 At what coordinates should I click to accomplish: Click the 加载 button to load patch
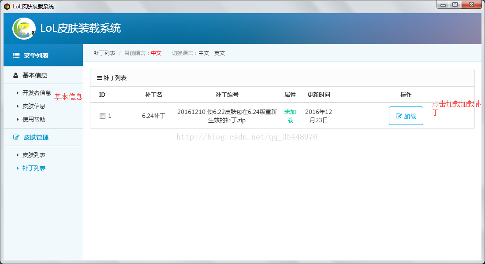pos(406,116)
